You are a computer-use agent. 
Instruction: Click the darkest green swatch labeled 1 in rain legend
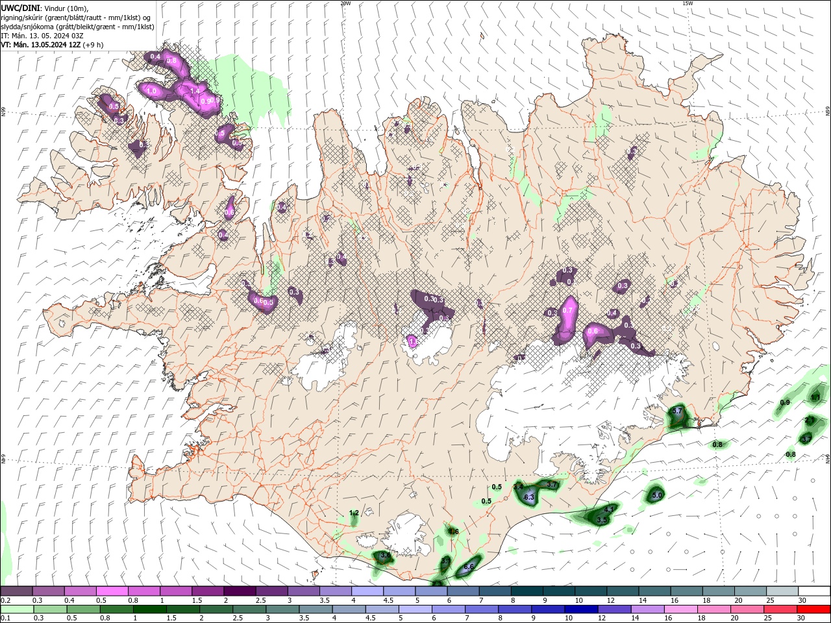tap(149, 609)
